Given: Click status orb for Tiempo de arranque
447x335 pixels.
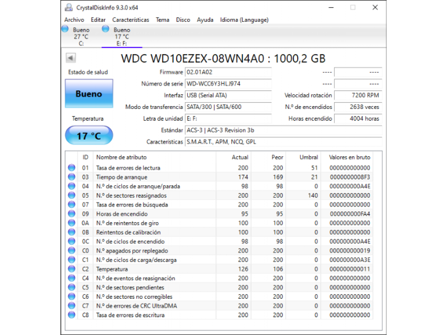Looking at the screenshot, I should pyautogui.click(x=72, y=177).
